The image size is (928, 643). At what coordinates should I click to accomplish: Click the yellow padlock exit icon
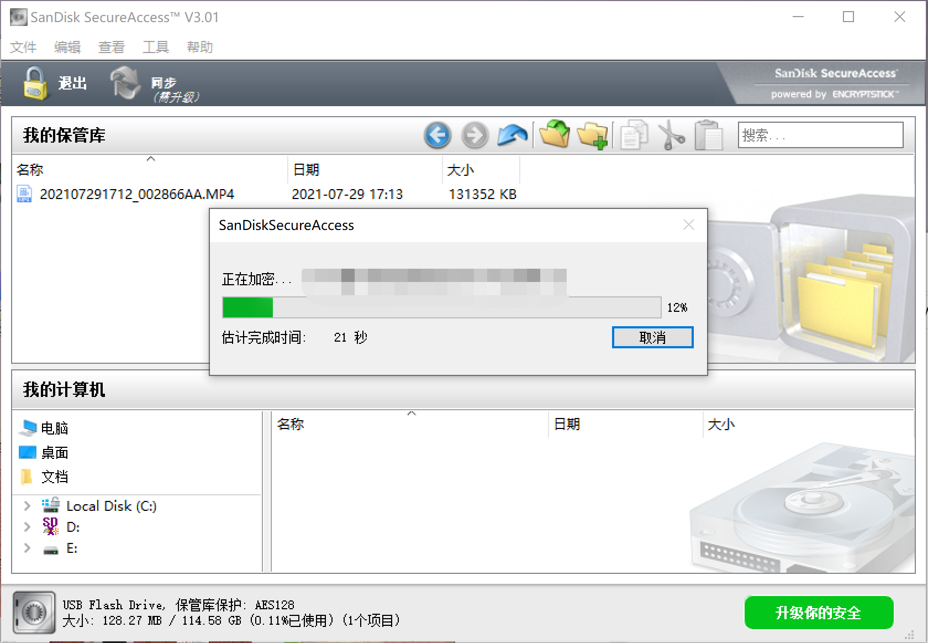click(x=35, y=83)
